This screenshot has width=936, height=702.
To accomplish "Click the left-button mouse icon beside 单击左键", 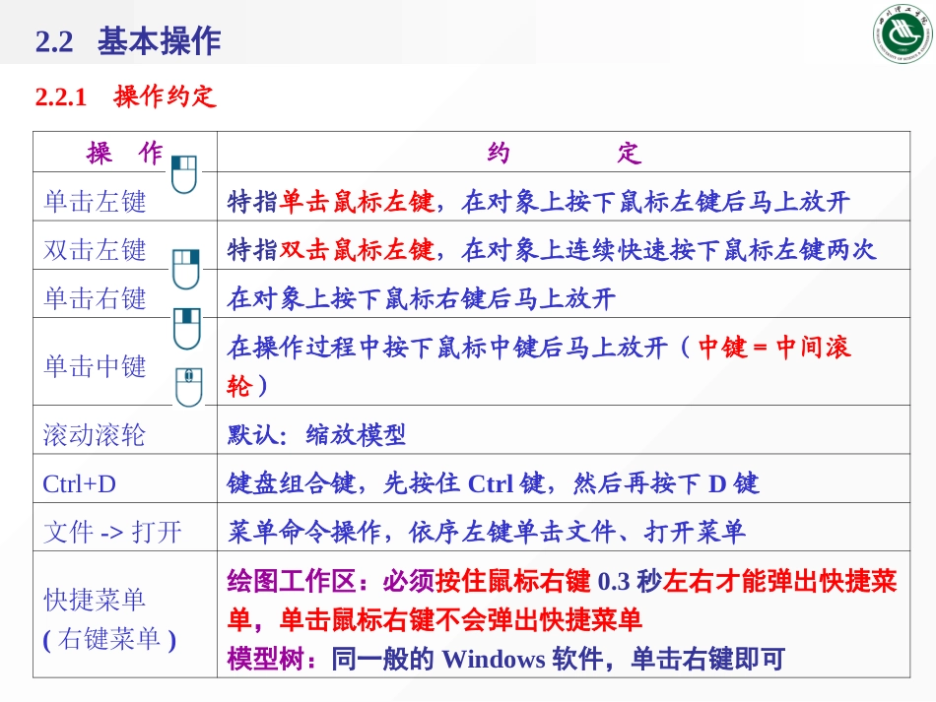I will pyautogui.click(x=184, y=174).
